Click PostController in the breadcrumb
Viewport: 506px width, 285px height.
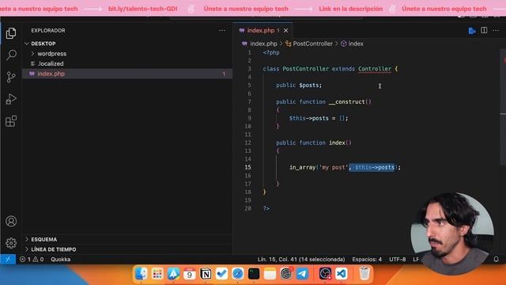pyautogui.click(x=312, y=44)
